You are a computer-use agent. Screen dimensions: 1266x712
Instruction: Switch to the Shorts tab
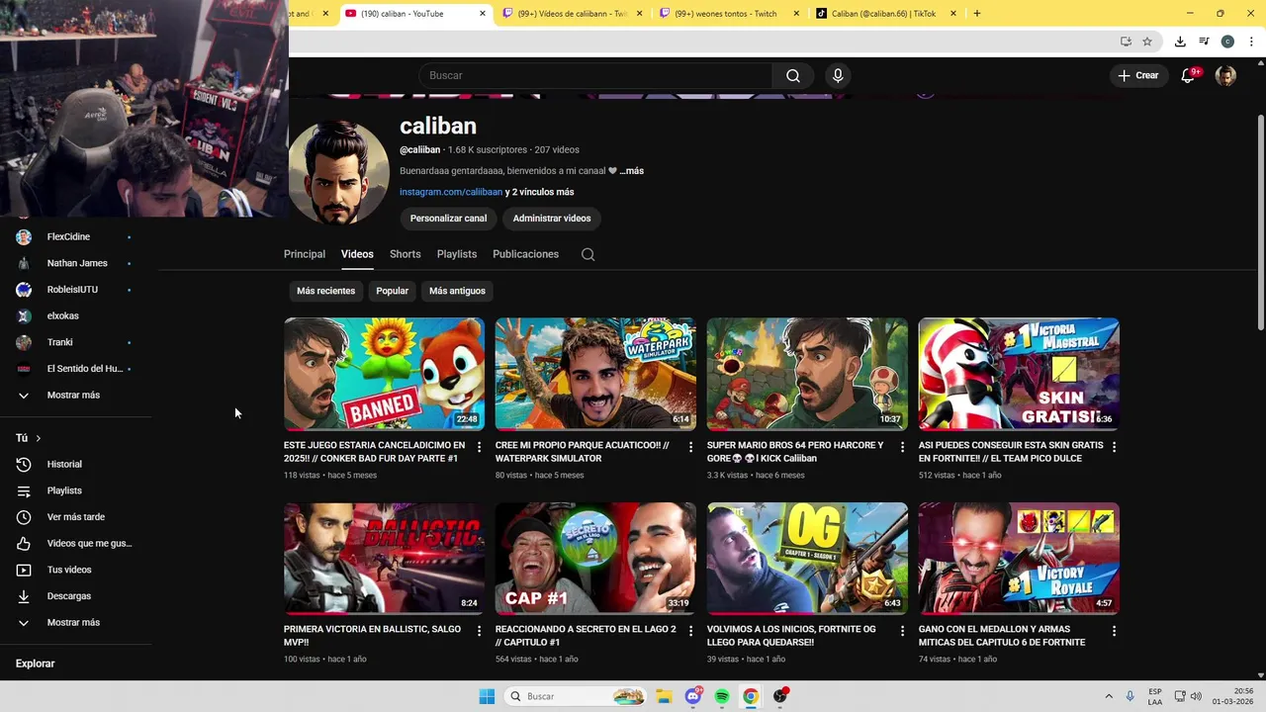405,254
